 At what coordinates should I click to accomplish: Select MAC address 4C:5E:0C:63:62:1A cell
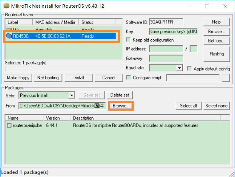[53, 36]
